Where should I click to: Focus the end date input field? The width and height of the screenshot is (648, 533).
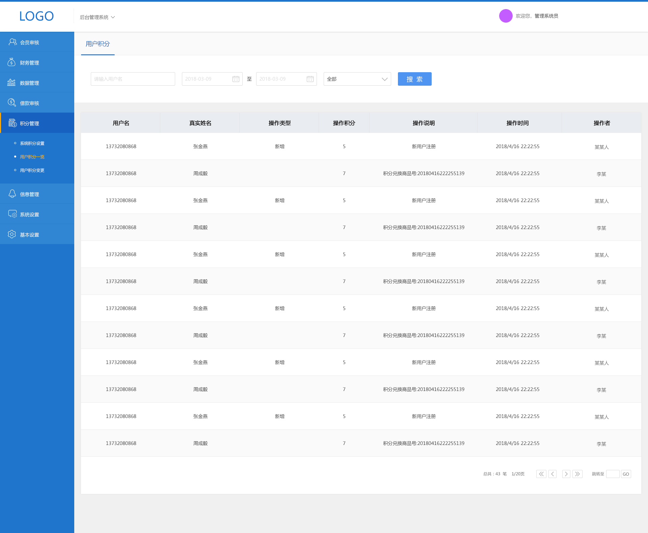[286, 79]
